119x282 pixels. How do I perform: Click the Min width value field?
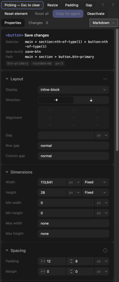(x=66, y=203)
